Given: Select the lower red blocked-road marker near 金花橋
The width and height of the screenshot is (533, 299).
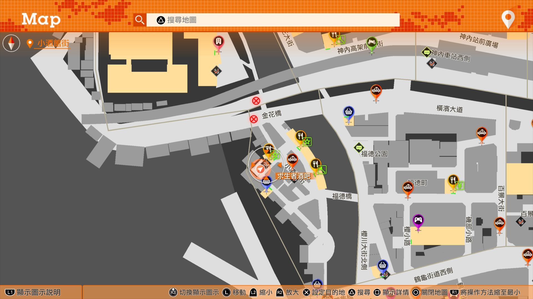Looking at the screenshot, I should click(x=254, y=119).
